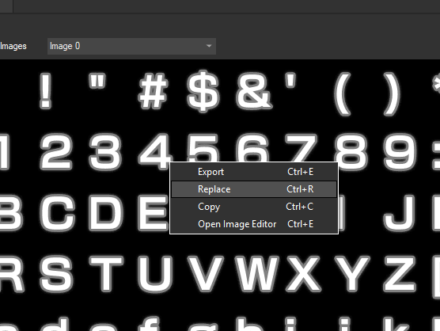Select the letter J glyph
Screen dimensions: 440x331
[400, 213]
